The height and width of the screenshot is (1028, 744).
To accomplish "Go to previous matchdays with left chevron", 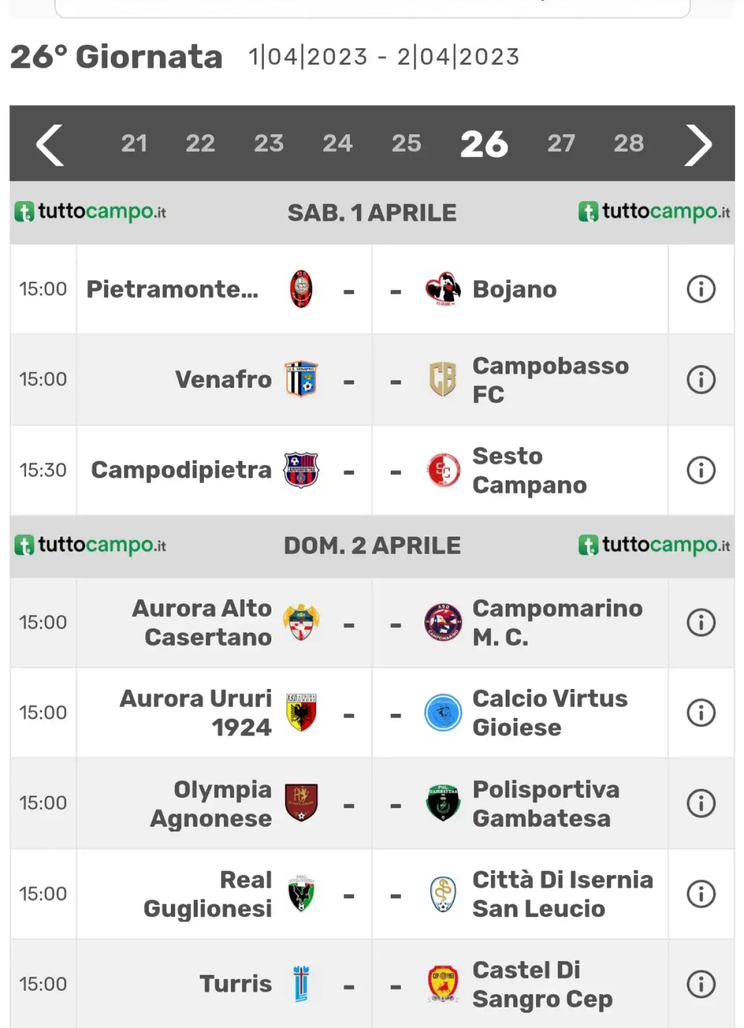I will click(x=50, y=145).
